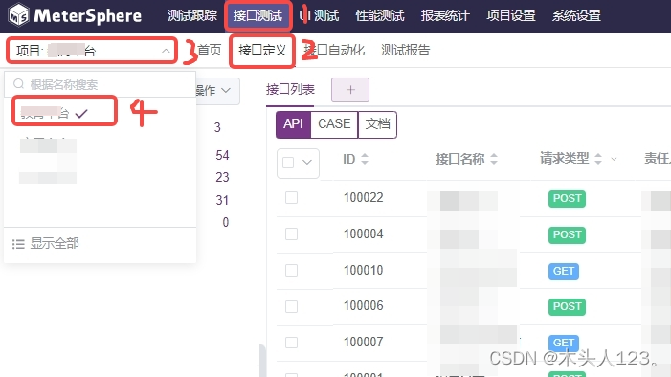
Task: Add a new tab with the plus button
Action: point(350,90)
